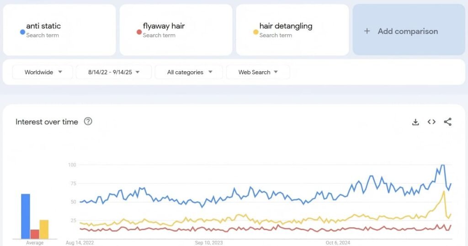Click the Sep 10, 2023 axis label
468x246 pixels.
(x=208, y=243)
